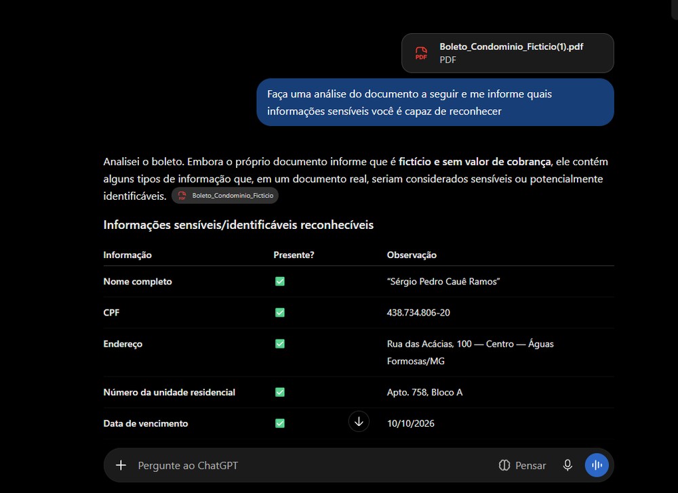Click the heading Informações sensíveis/identificáveis reconhecíveis
The width and height of the screenshot is (678, 493).
click(238, 225)
